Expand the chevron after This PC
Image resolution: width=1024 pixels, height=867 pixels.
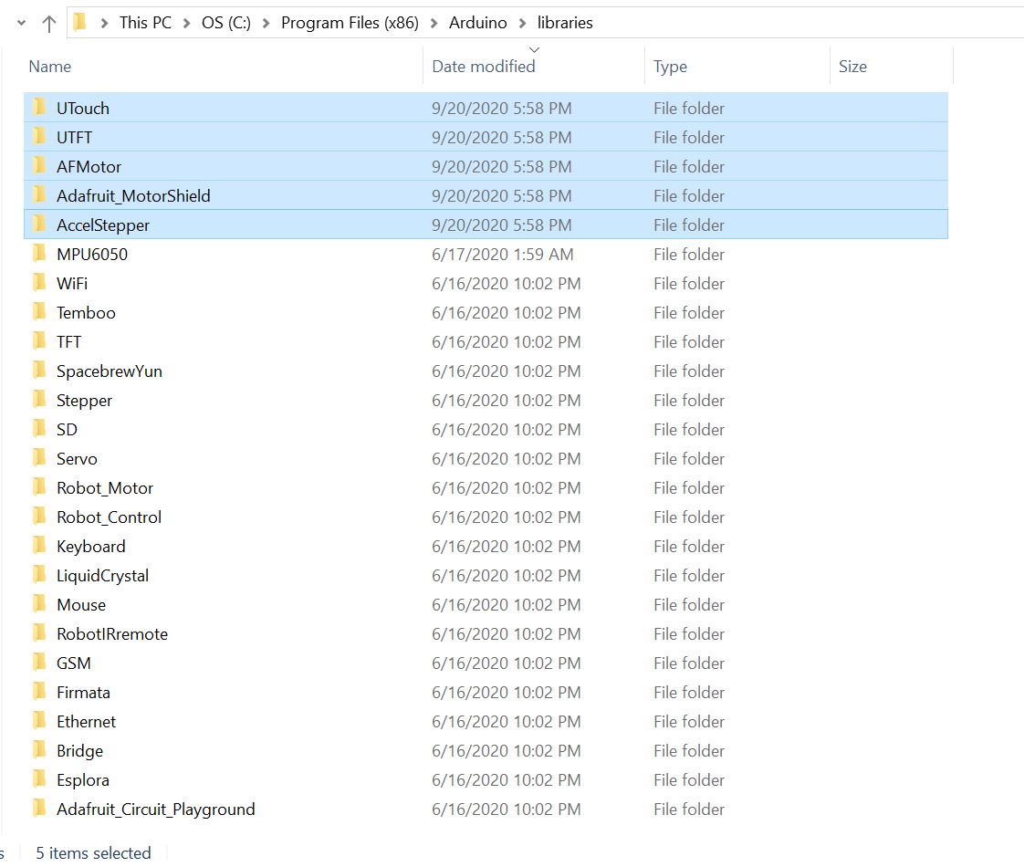click(x=187, y=24)
